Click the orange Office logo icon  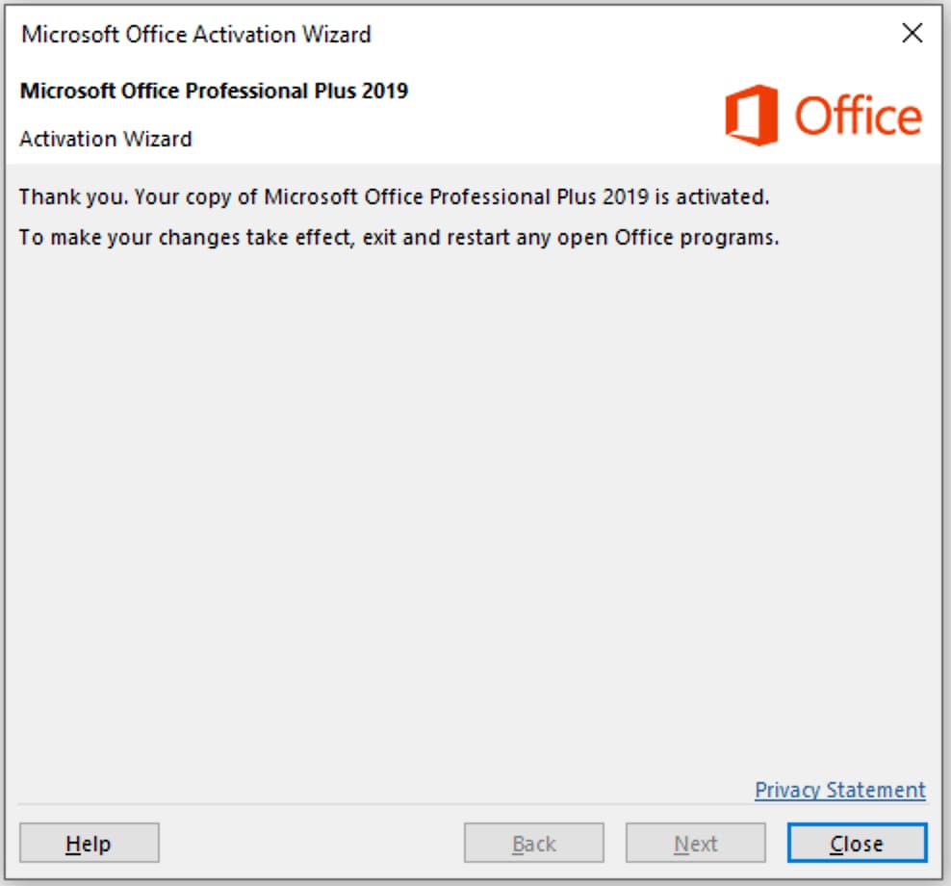751,116
